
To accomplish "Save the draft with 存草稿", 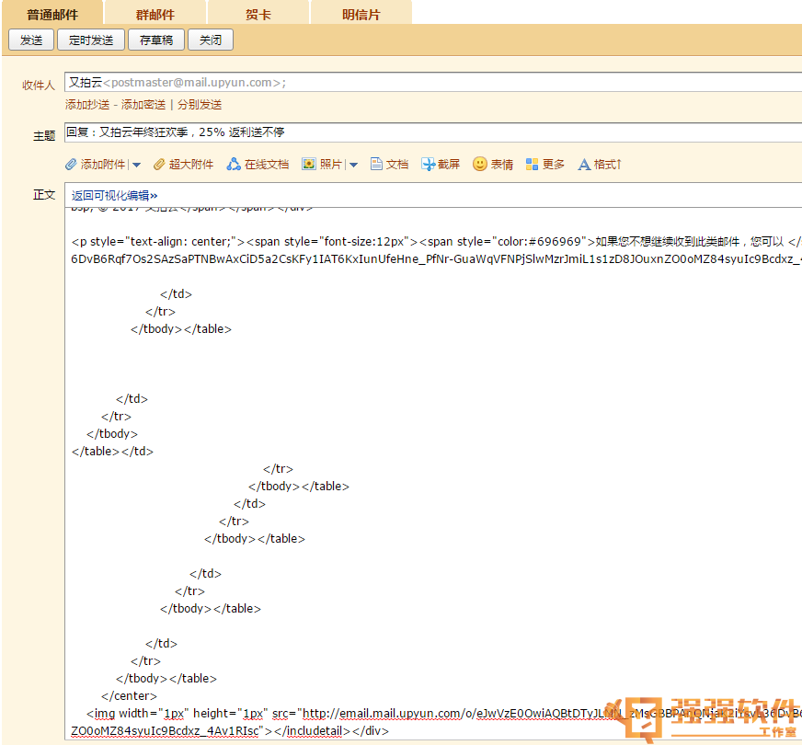I will point(156,40).
